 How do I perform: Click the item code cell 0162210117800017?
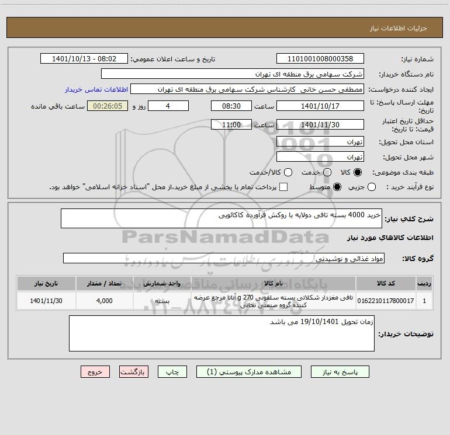(x=386, y=301)
